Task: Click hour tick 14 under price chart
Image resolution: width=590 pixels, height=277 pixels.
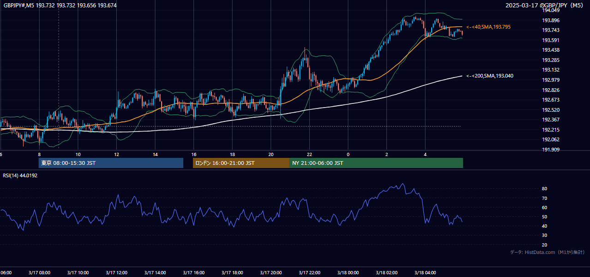Action: 155,155
